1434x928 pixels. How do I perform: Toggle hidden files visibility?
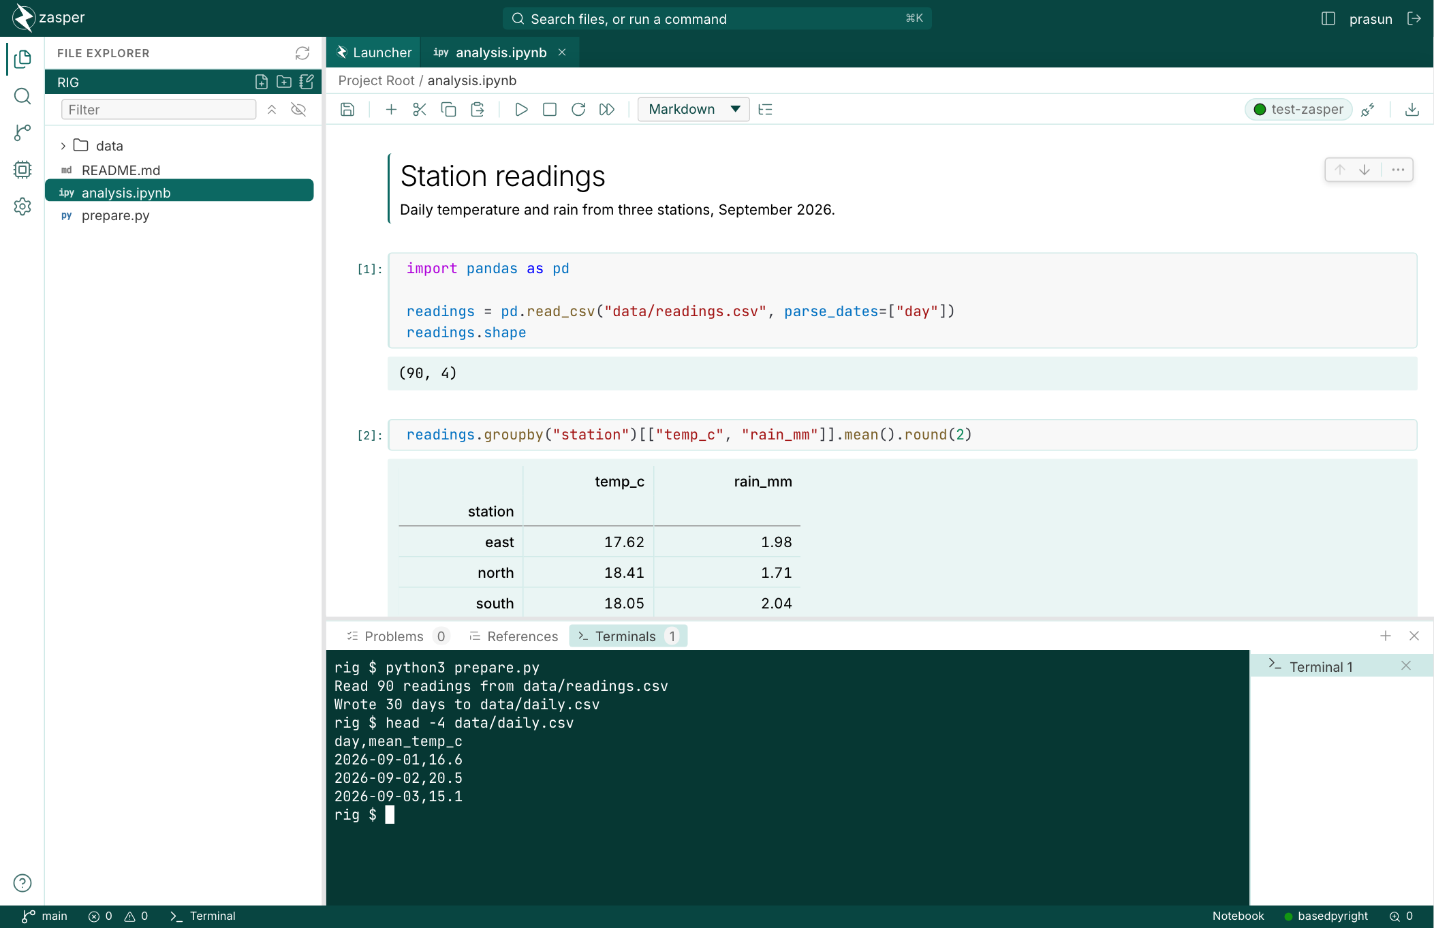pos(298,110)
